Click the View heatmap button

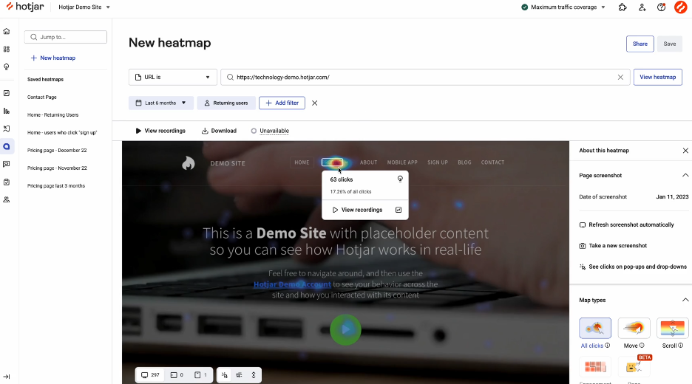pos(657,77)
